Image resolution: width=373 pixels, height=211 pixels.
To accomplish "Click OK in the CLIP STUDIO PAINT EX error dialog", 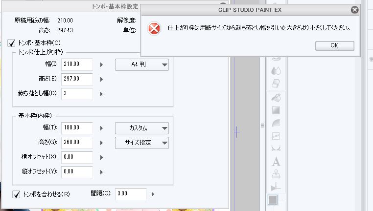I will point(334,45).
